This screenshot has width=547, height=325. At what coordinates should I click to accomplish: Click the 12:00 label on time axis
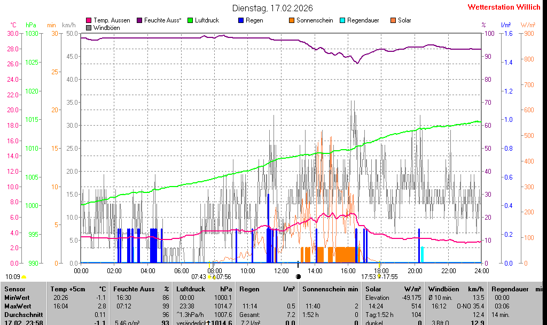coord(281,271)
